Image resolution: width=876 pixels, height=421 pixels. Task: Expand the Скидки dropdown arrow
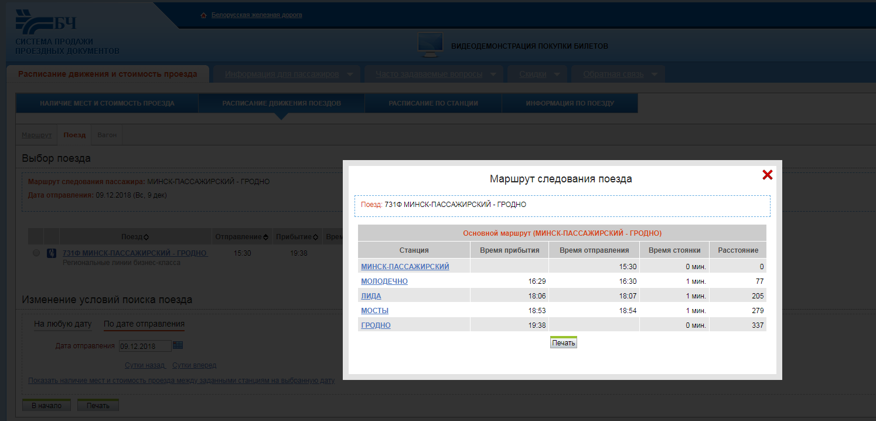(x=557, y=74)
